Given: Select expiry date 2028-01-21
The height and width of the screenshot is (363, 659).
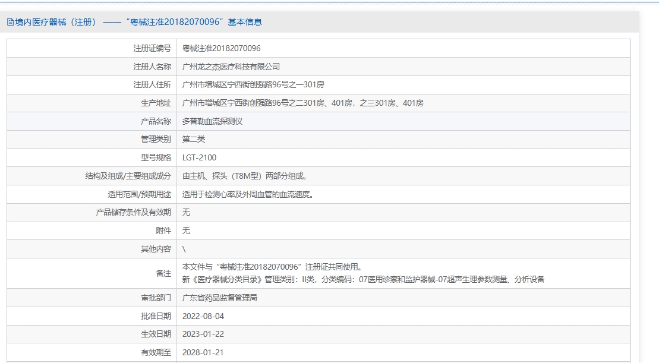Looking at the screenshot, I should coord(203,352).
